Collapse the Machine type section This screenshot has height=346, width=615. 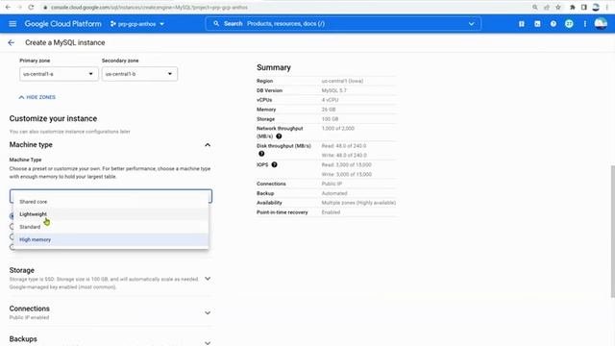pyautogui.click(x=208, y=145)
